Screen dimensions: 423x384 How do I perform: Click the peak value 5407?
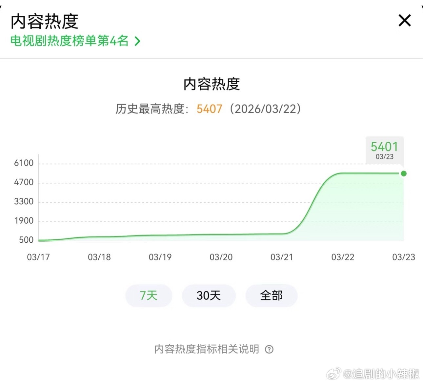pyautogui.click(x=209, y=109)
